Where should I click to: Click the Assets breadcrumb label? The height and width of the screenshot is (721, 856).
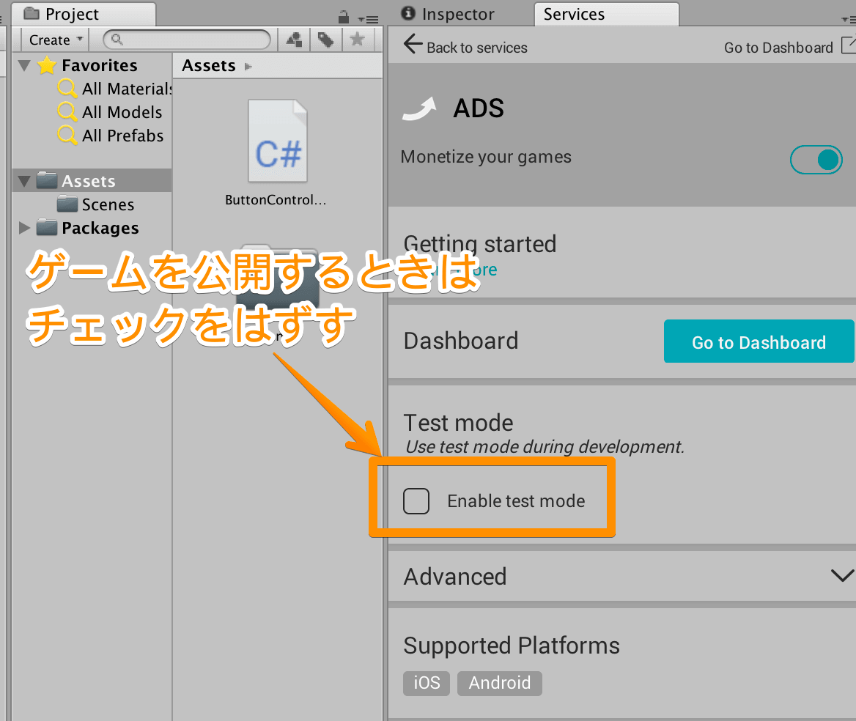pyautogui.click(x=209, y=65)
